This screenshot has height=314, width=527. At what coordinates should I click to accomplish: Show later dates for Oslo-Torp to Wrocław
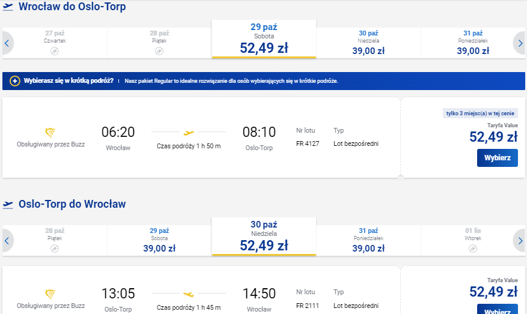[520, 241]
